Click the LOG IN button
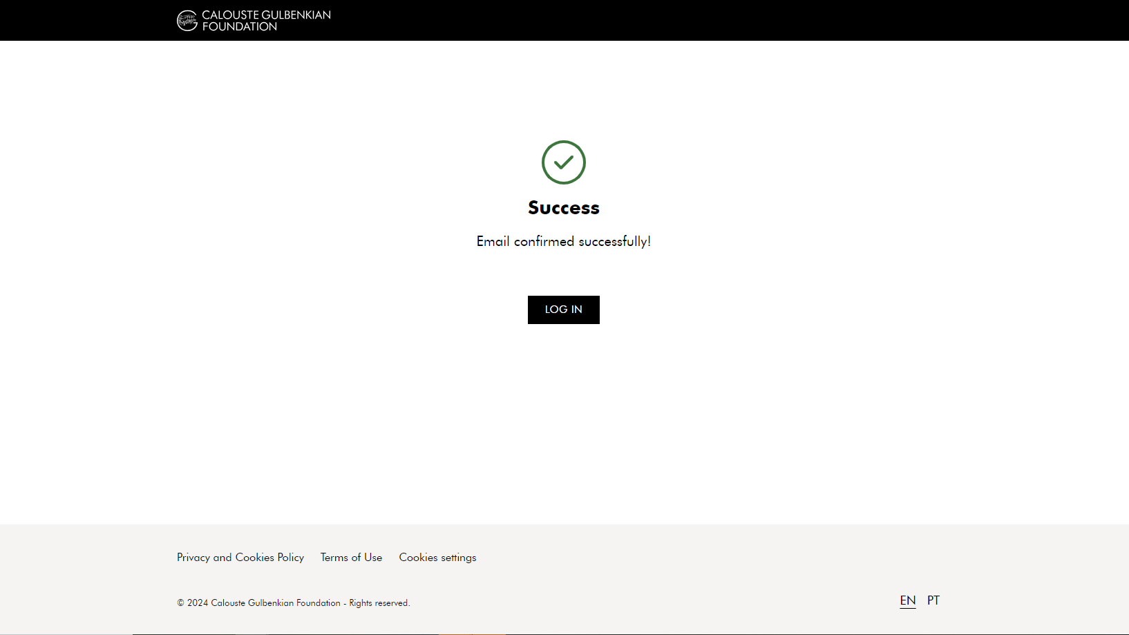 (x=564, y=310)
